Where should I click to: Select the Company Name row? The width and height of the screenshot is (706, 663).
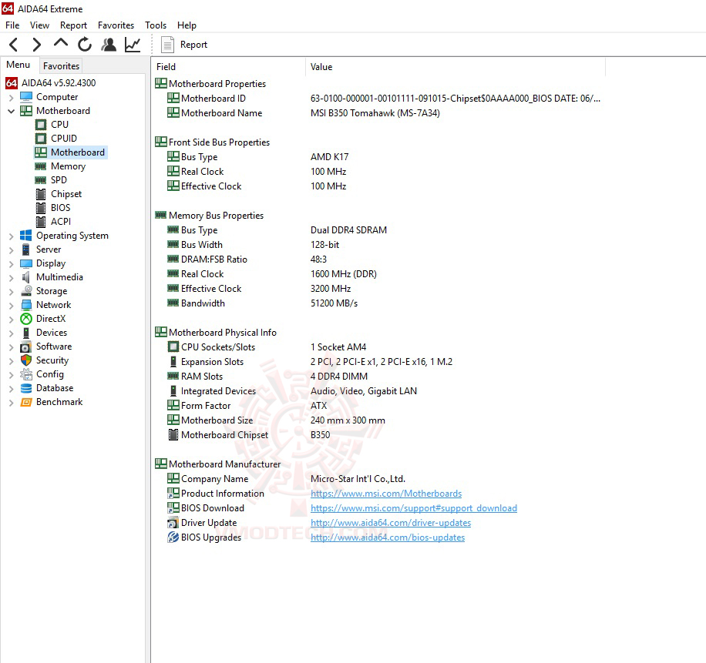(x=378, y=479)
